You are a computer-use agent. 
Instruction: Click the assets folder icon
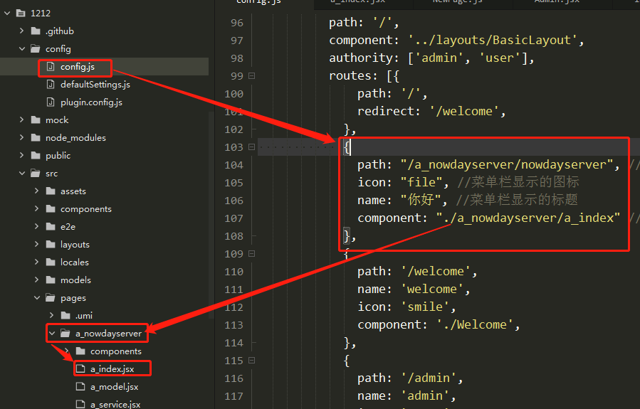tap(51, 191)
